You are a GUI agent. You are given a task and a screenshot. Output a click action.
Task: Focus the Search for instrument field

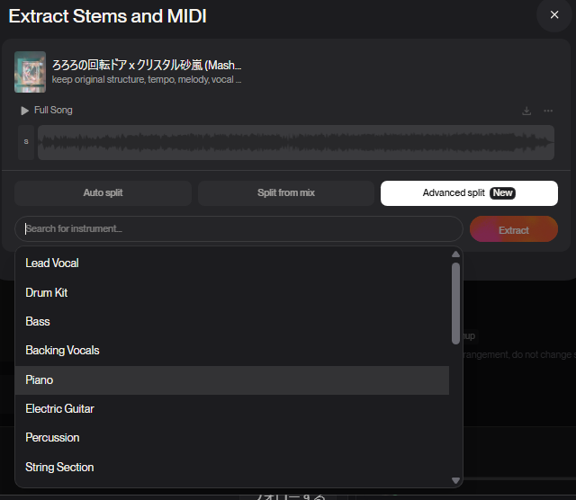pyautogui.click(x=238, y=228)
